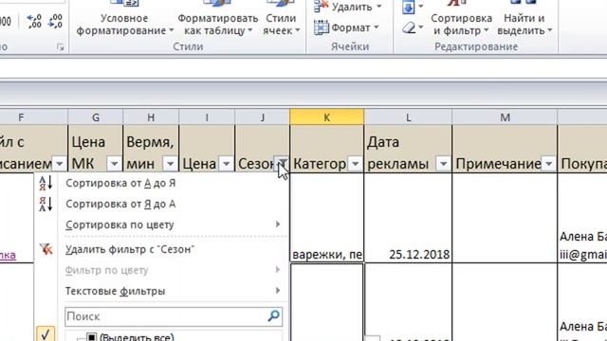Select column K header

click(326, 117)
